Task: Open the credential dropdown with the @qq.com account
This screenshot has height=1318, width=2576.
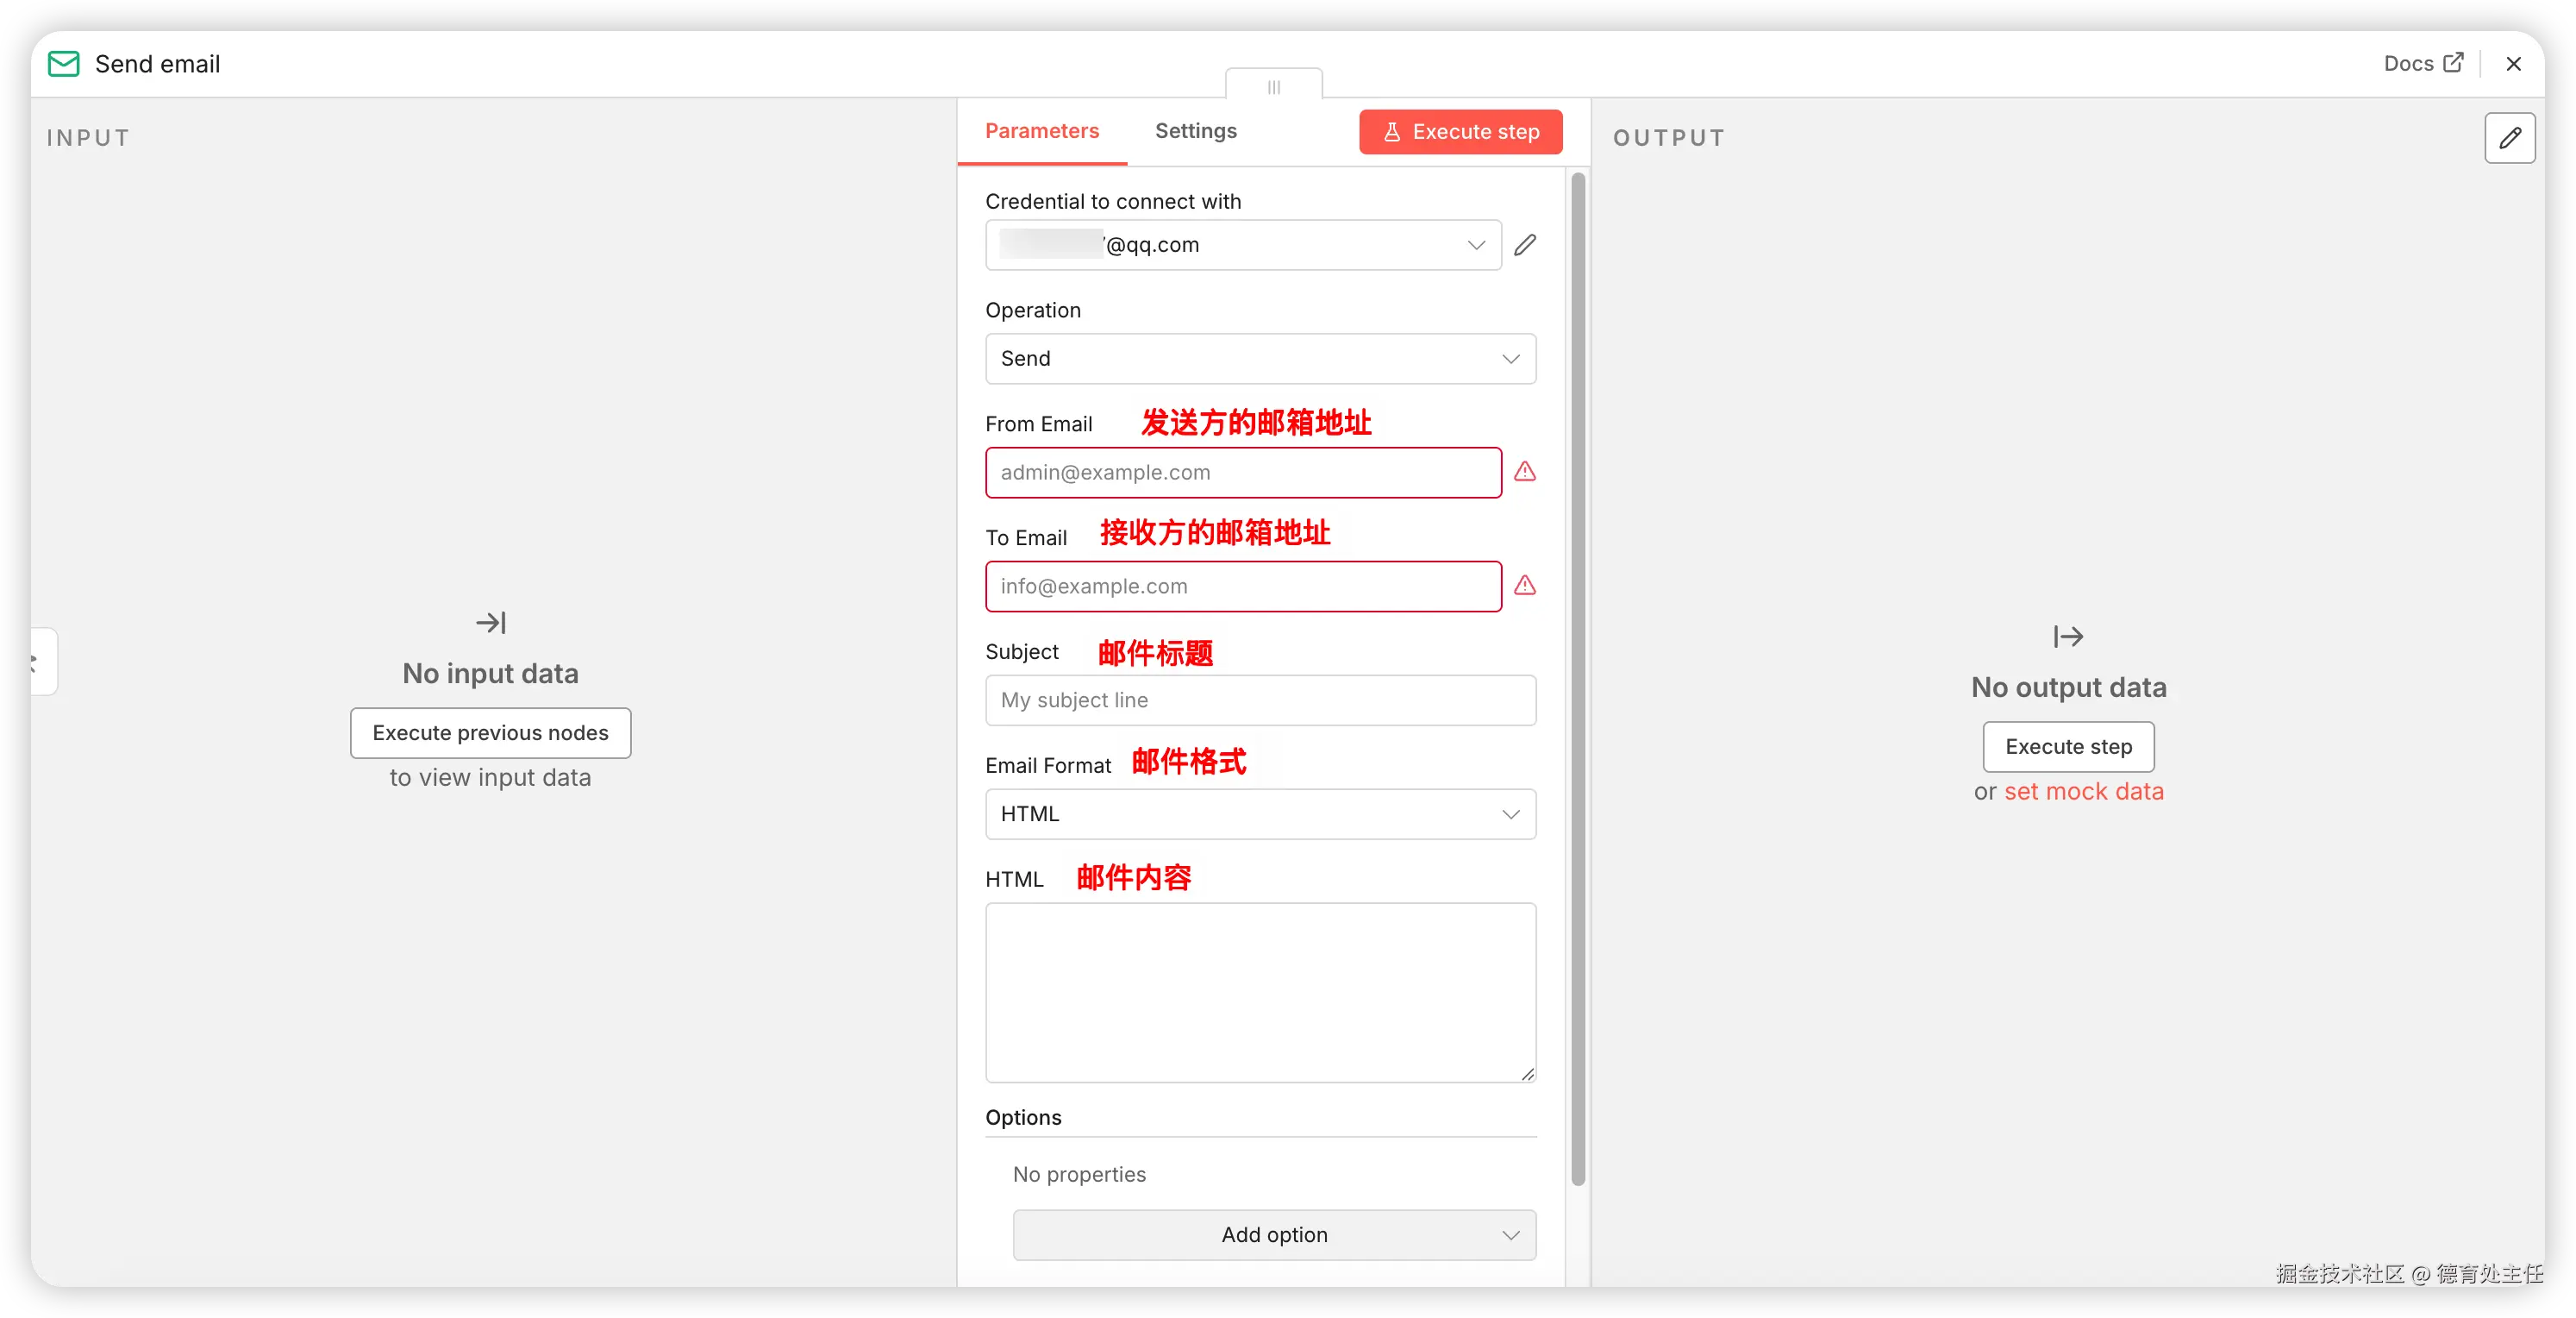Action: point(1242,245)
